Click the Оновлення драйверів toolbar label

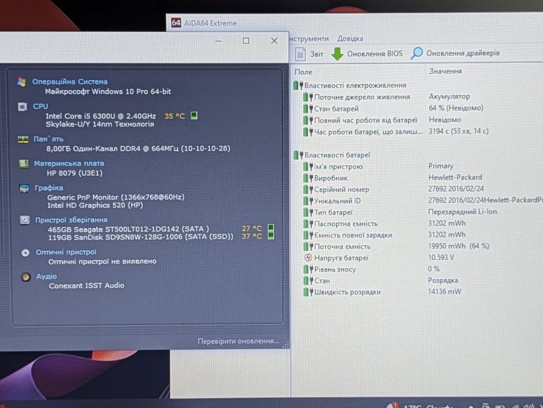click(x=463, y=53)
